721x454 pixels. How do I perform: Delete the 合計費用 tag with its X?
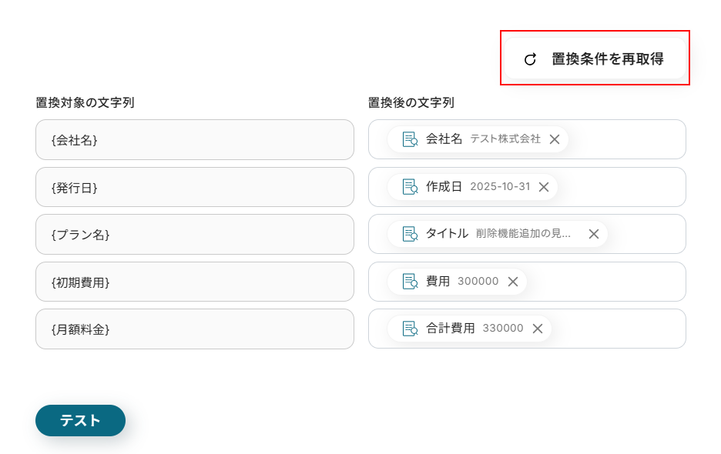point(538,329)
